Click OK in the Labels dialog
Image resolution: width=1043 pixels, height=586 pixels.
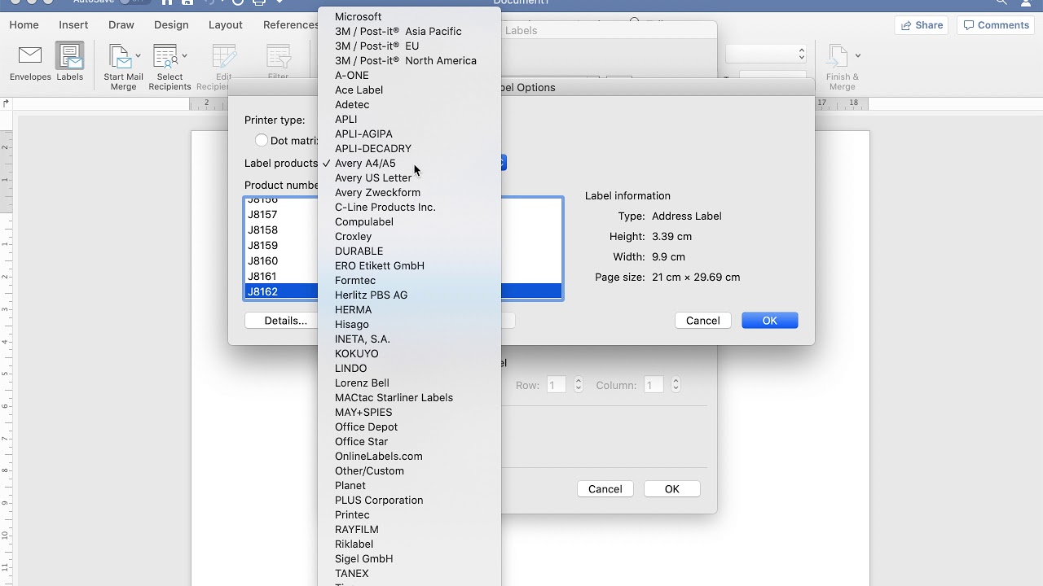pos(672,489)
